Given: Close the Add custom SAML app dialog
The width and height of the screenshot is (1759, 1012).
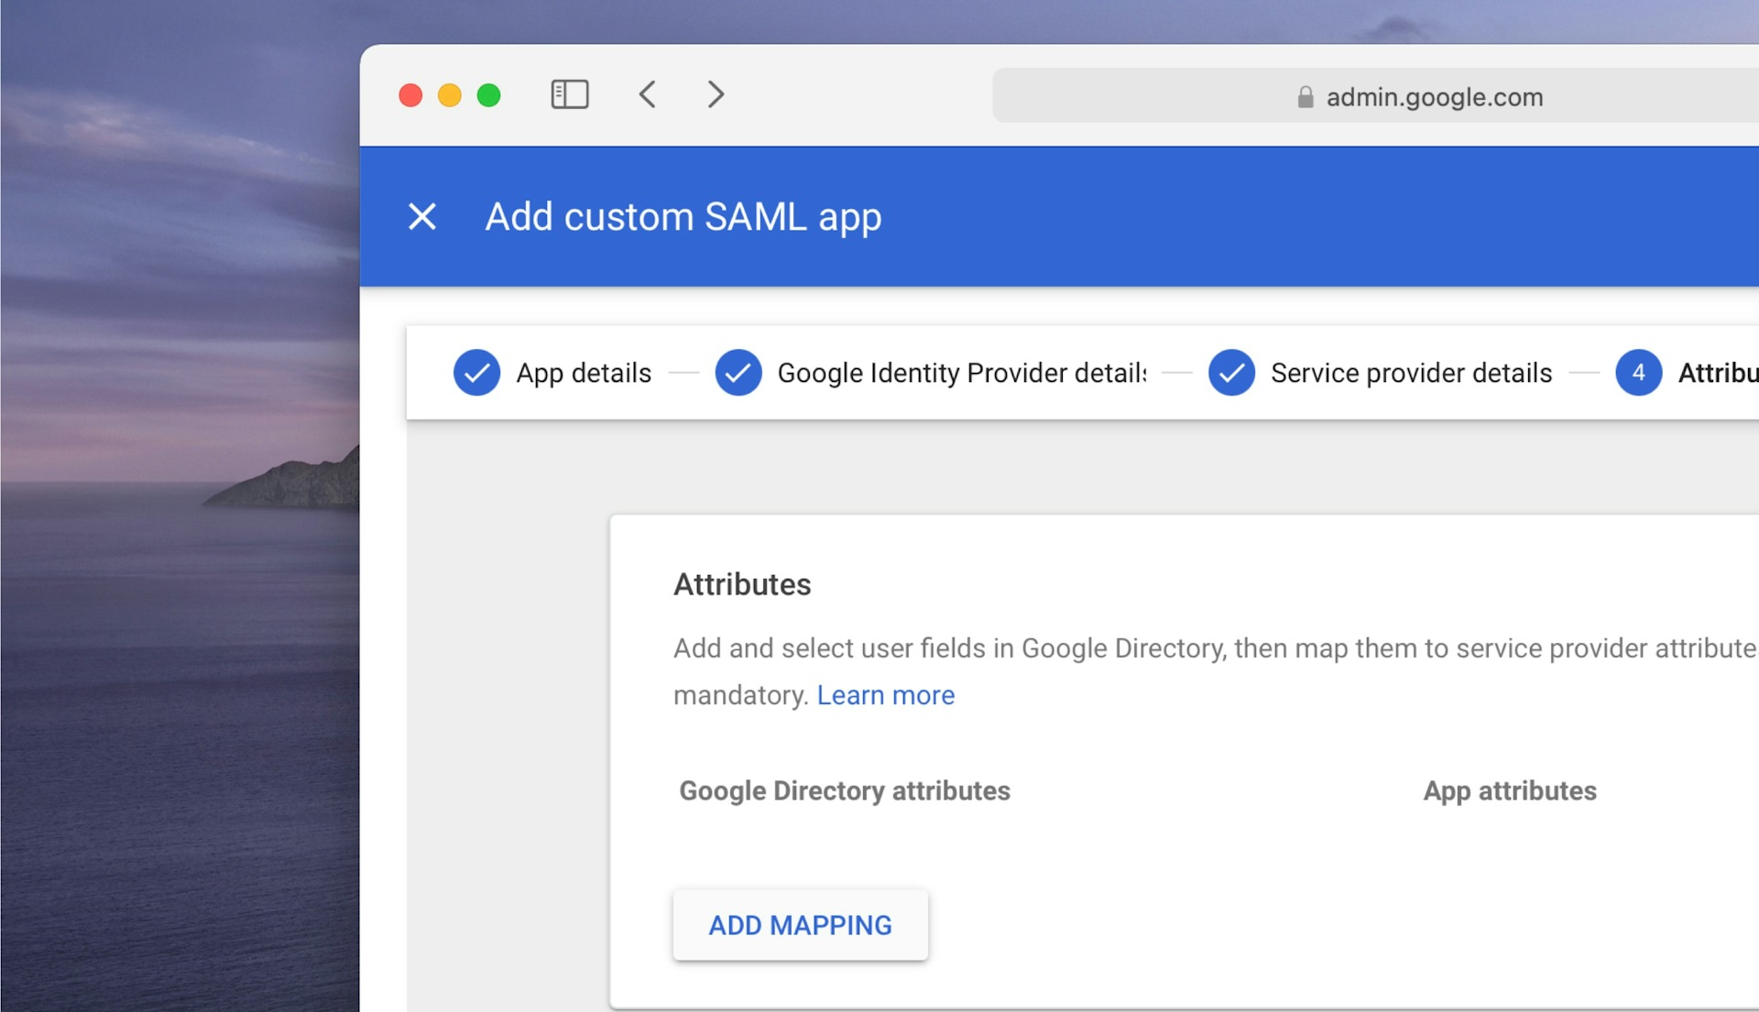Looking at the screenshot, I should point(422,217).
